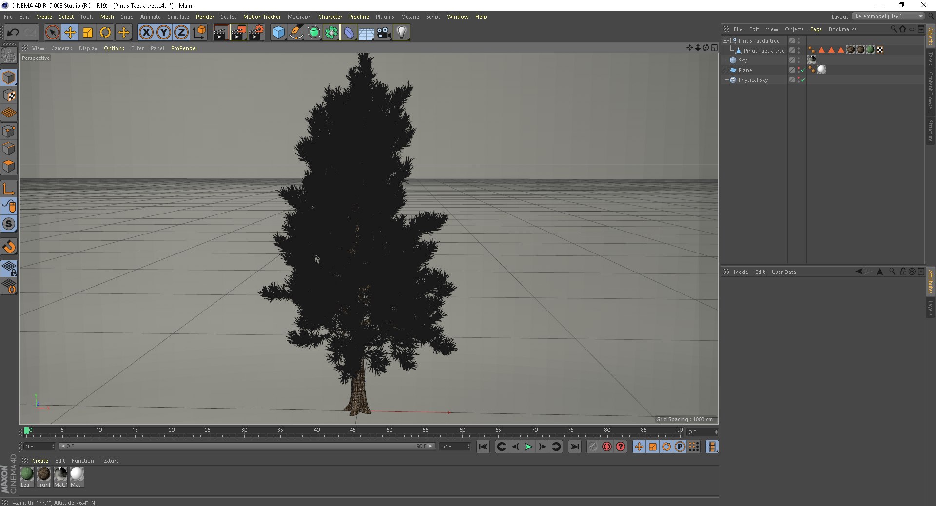Toggle the Physical Sky green enable checkmark
Viewport: 936px width, 506px height.
(803, 80)
